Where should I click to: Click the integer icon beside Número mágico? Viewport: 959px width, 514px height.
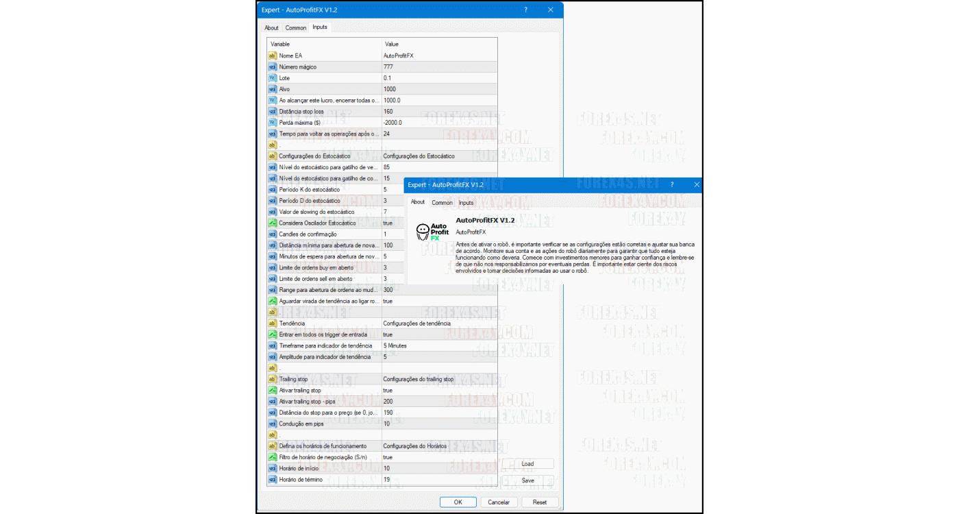click(272, 67)
